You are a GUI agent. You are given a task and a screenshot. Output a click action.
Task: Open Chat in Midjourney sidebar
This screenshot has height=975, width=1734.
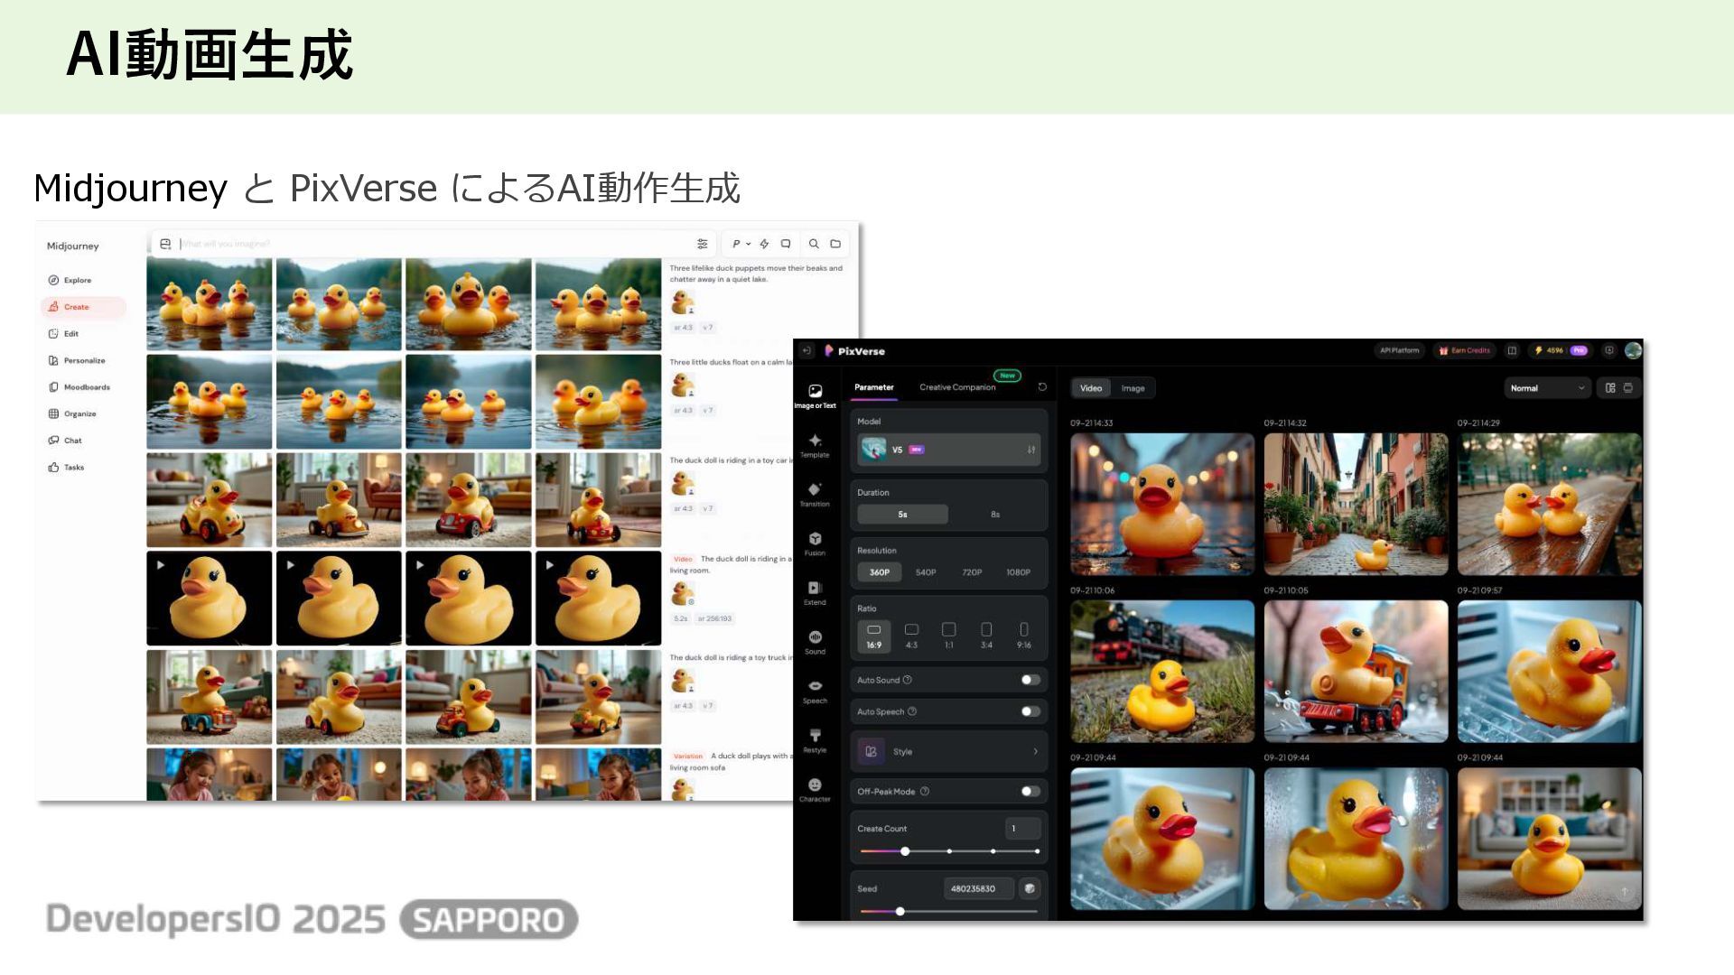[x=65, y=441]
